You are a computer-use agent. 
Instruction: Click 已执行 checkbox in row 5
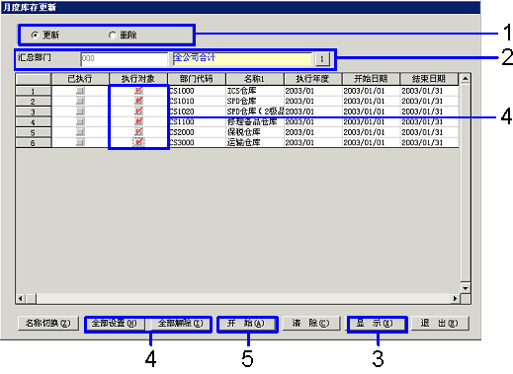point(80,132)
